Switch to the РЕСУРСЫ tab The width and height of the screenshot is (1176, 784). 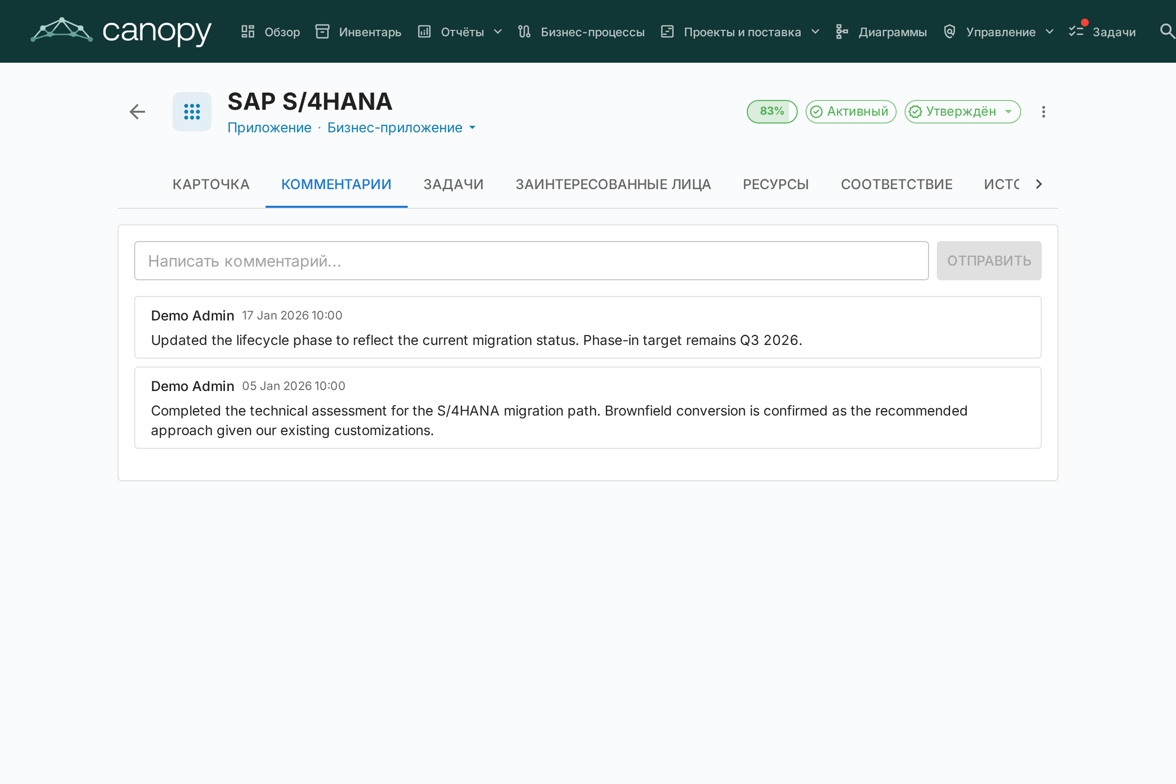pyautogui.click(x=776, y=184)
